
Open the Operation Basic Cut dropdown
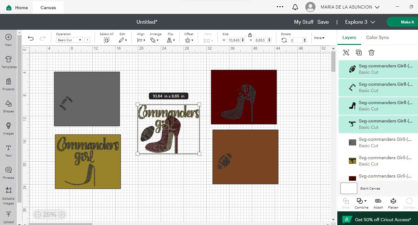click(69, 40)
